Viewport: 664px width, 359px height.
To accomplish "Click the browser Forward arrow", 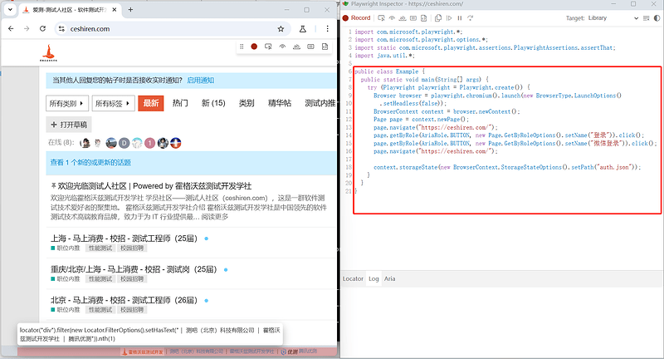I will coord(27,29).
